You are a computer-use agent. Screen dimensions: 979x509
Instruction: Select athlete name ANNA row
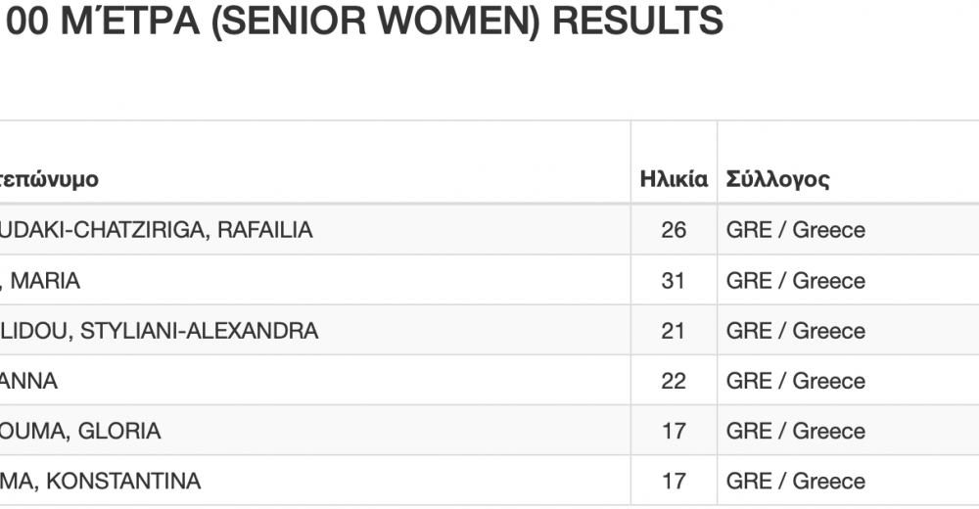pyautogui.click(x=28, y=381)
